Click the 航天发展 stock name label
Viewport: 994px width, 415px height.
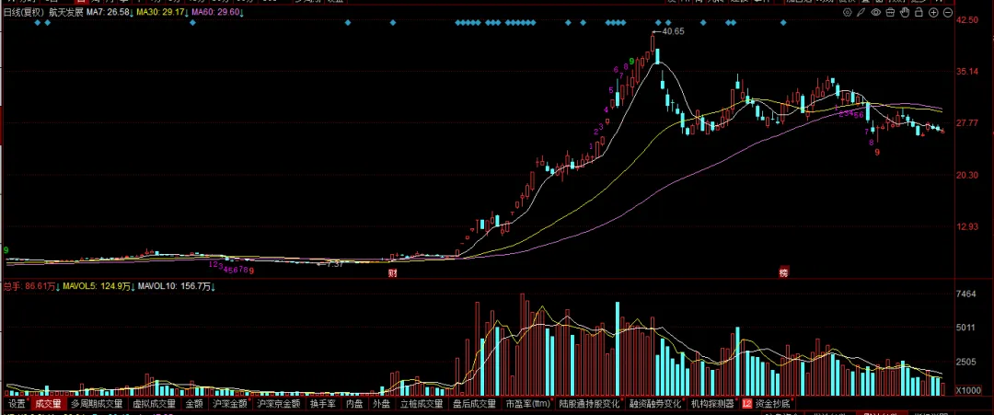tap(66, 12)
